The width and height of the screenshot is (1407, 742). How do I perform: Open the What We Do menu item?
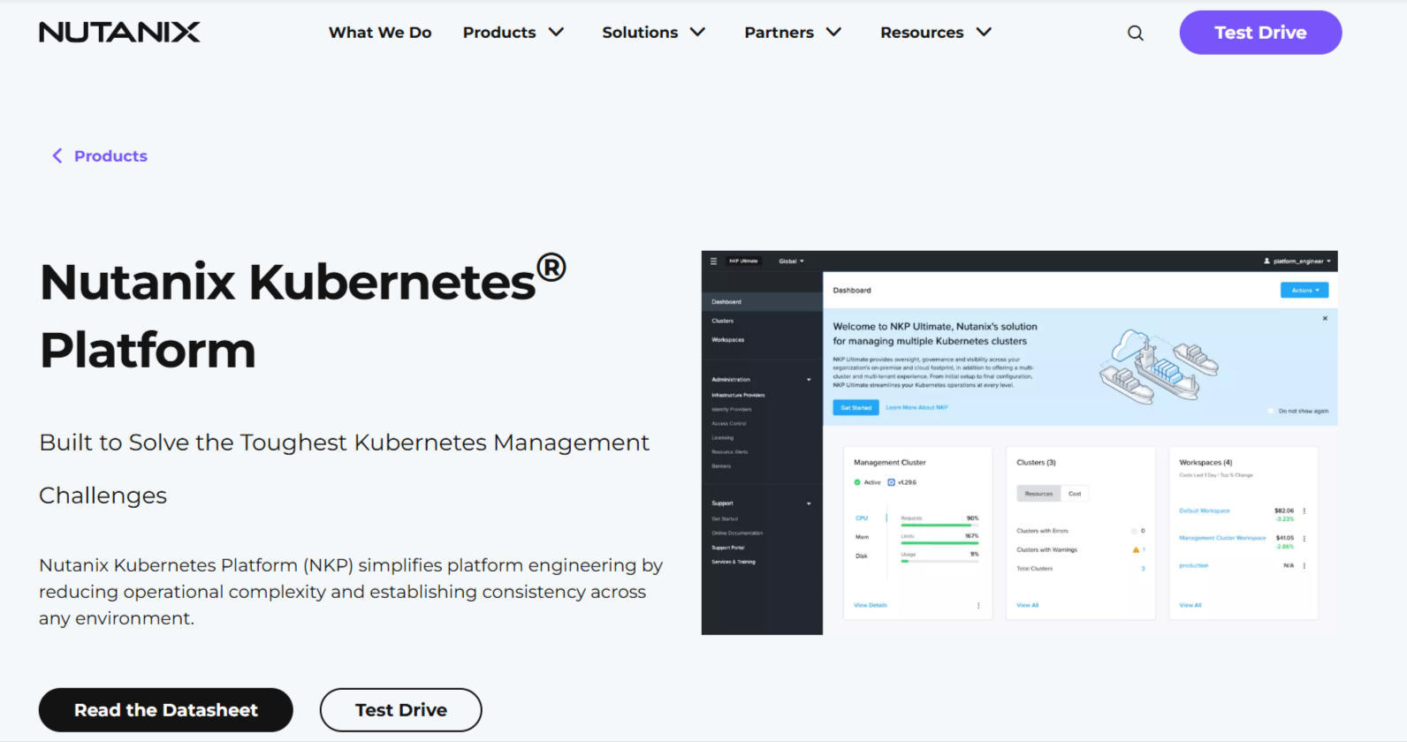380,33
